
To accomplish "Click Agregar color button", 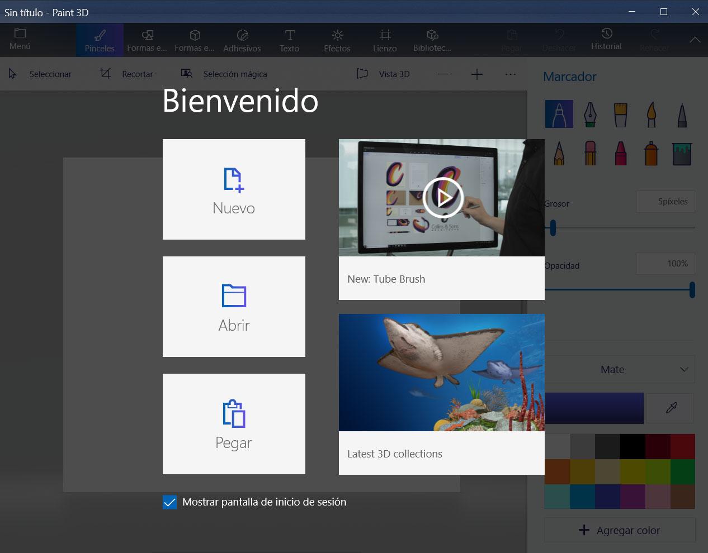I will click(x=620, y=530).
